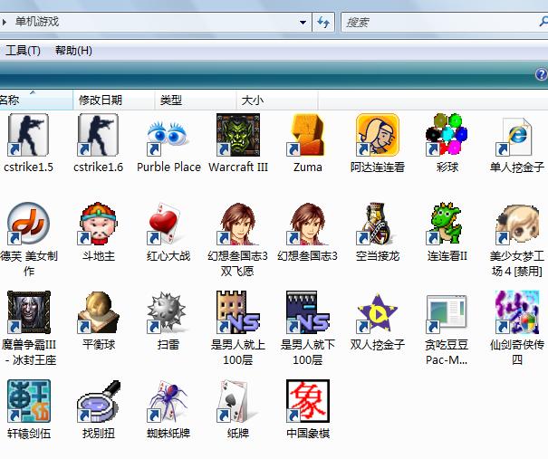
Task: Select the 幻想叁国志3 双飞愿 icon
Action: point(238,224)
